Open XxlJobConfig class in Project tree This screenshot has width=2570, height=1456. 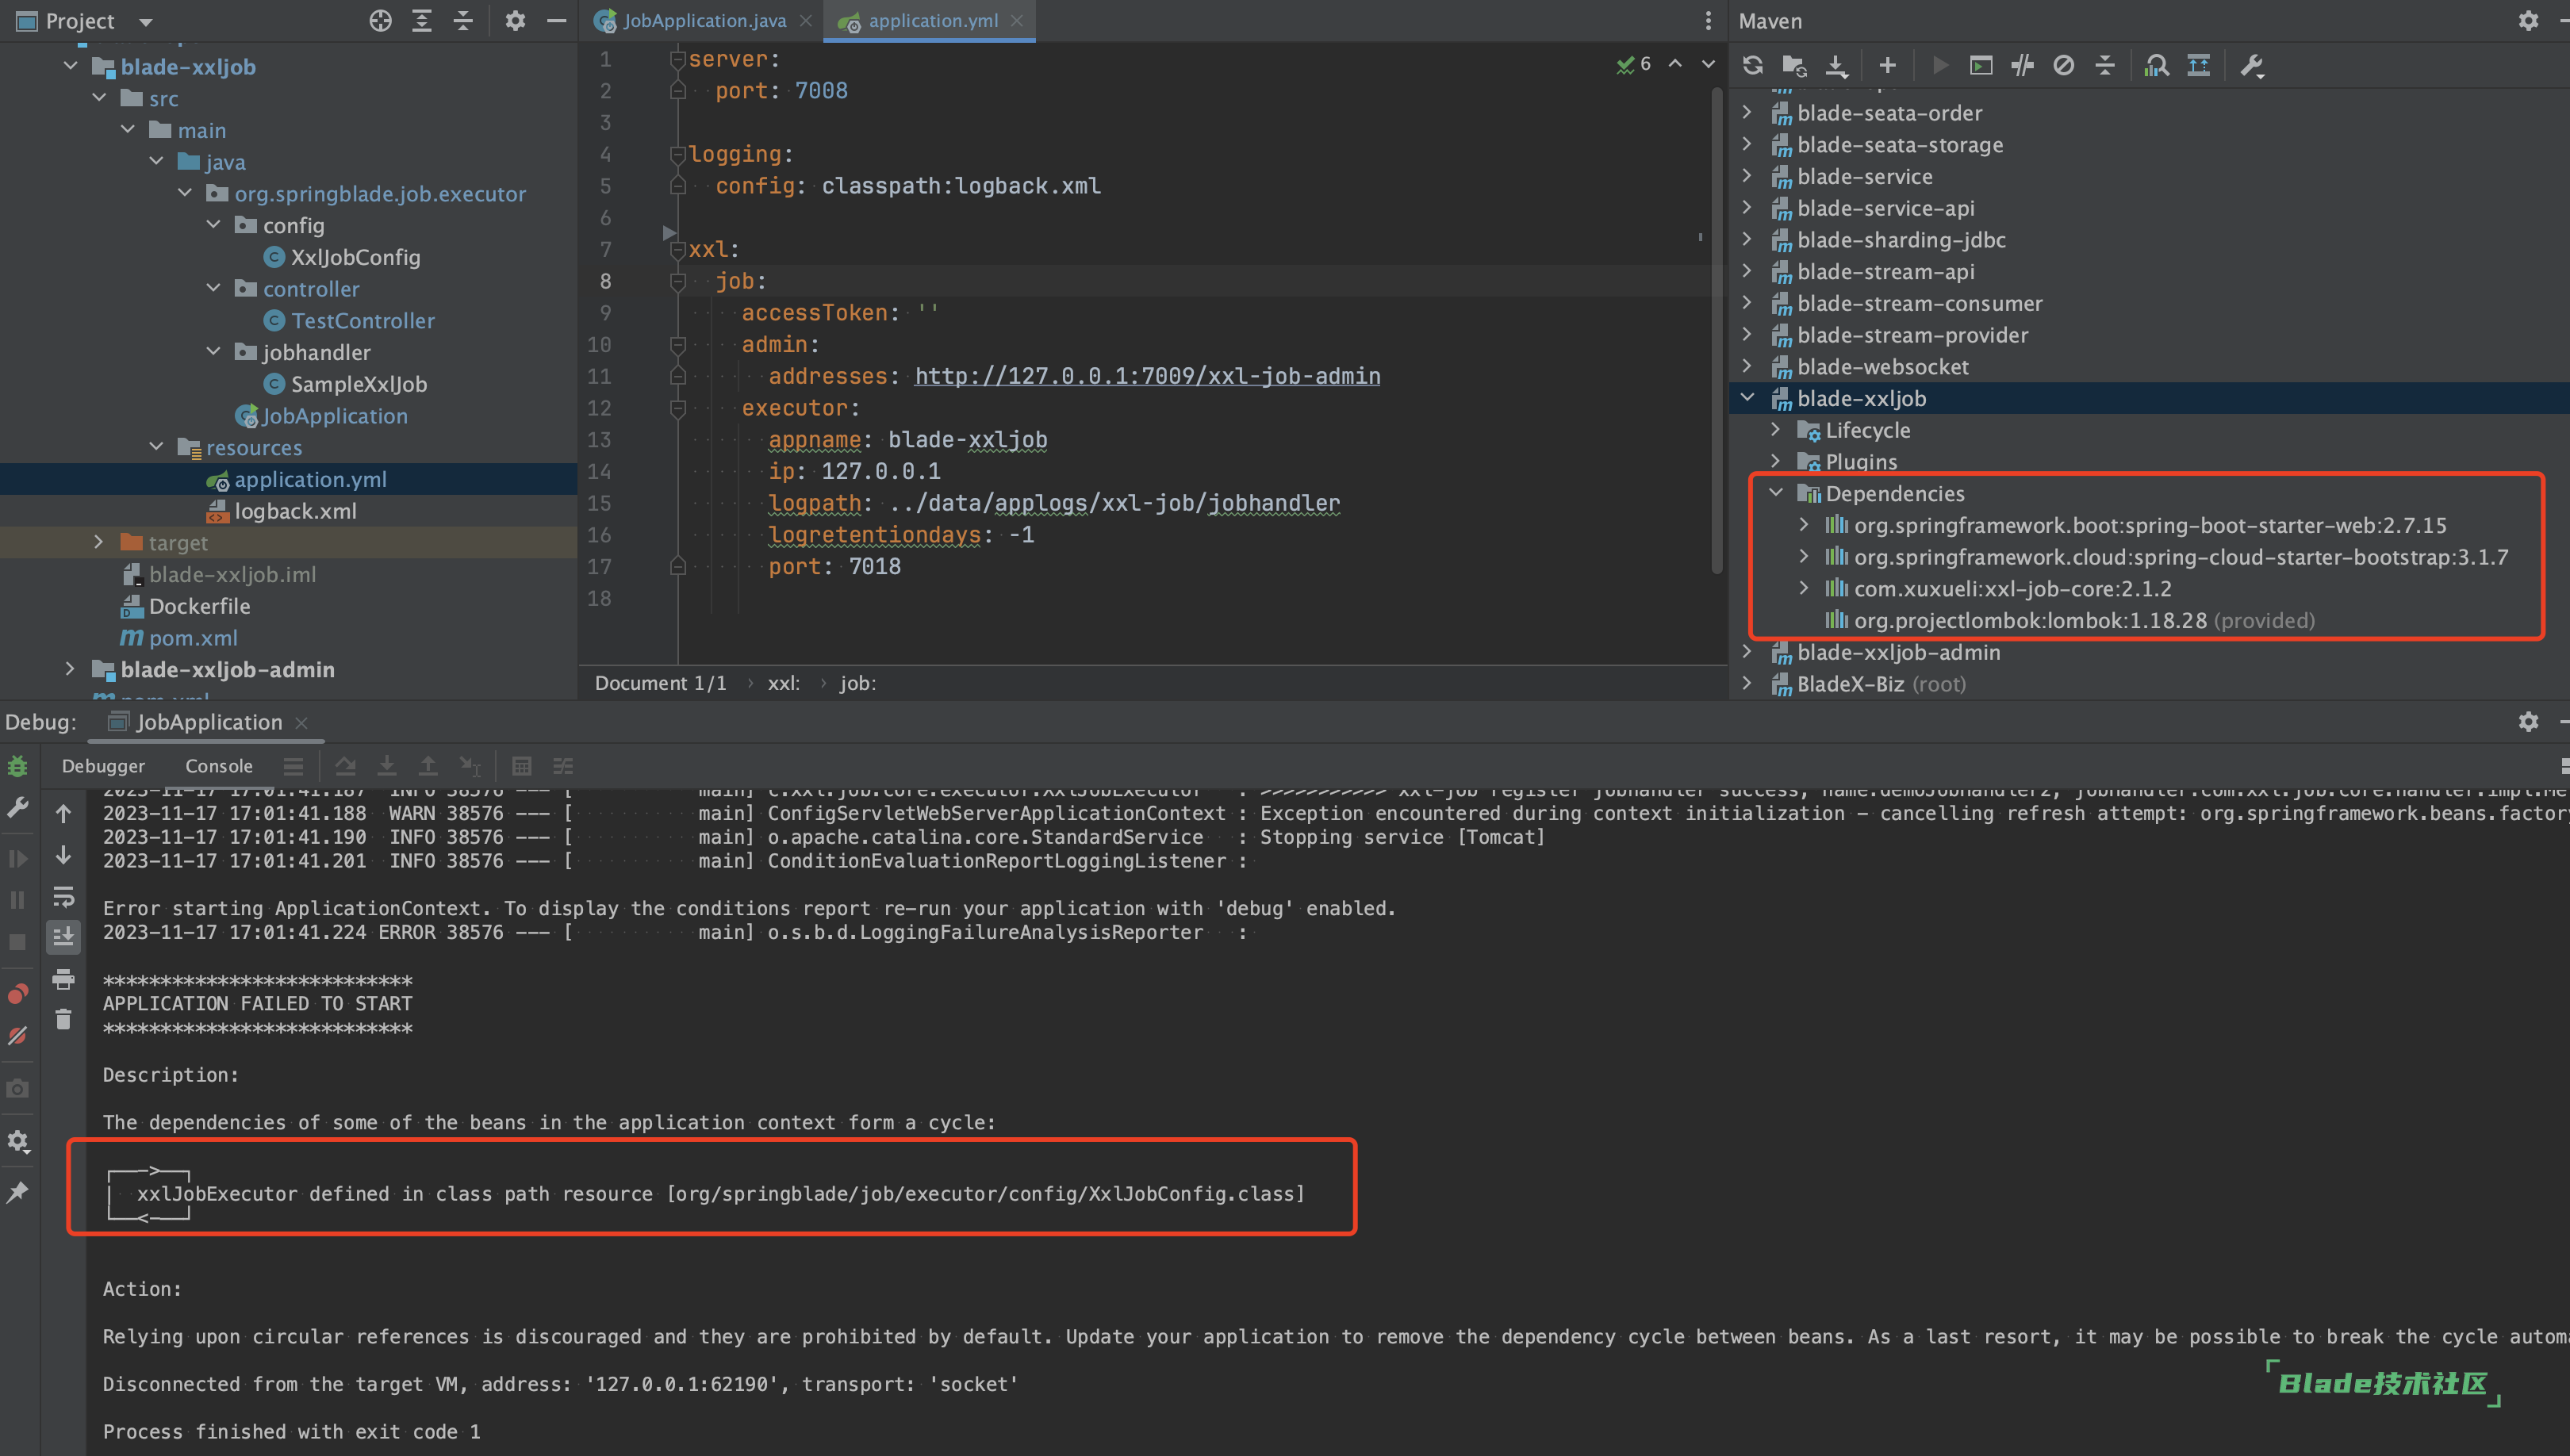(x=355, y=257)
